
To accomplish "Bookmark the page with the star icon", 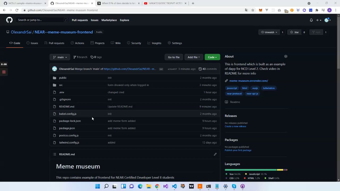I will point(253,10).
